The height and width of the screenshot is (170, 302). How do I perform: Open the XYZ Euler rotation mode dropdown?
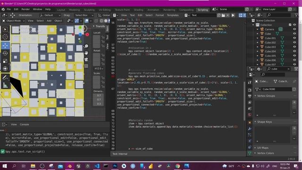coord(99,68)
